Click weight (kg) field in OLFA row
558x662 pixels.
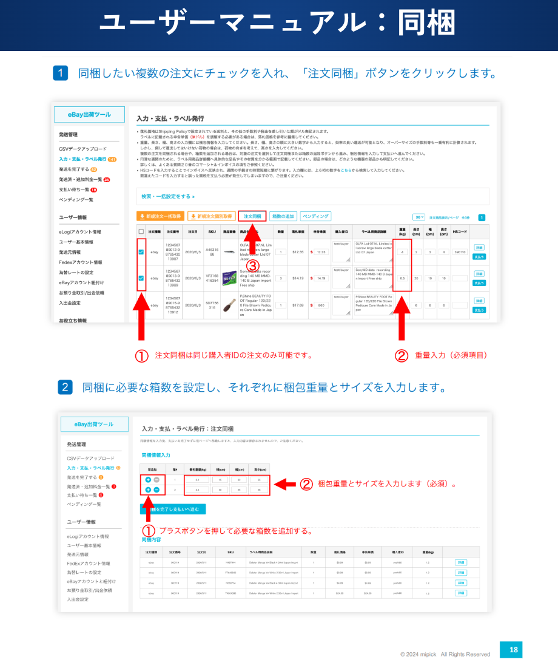[402, 252]
